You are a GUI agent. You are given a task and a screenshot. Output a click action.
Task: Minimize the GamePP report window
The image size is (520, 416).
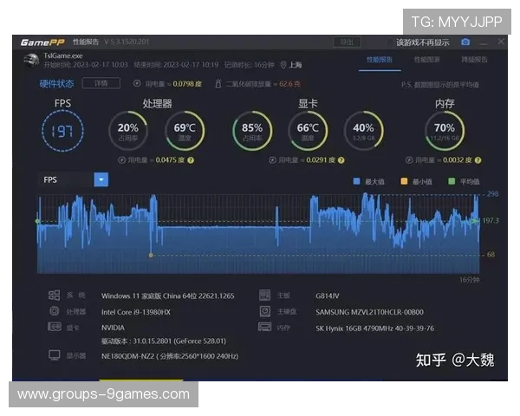484,42
